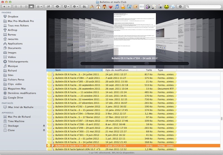Click the centered Cover Flow document preview
This screenshot has height=155, width=223.
(x=135, y=34)
